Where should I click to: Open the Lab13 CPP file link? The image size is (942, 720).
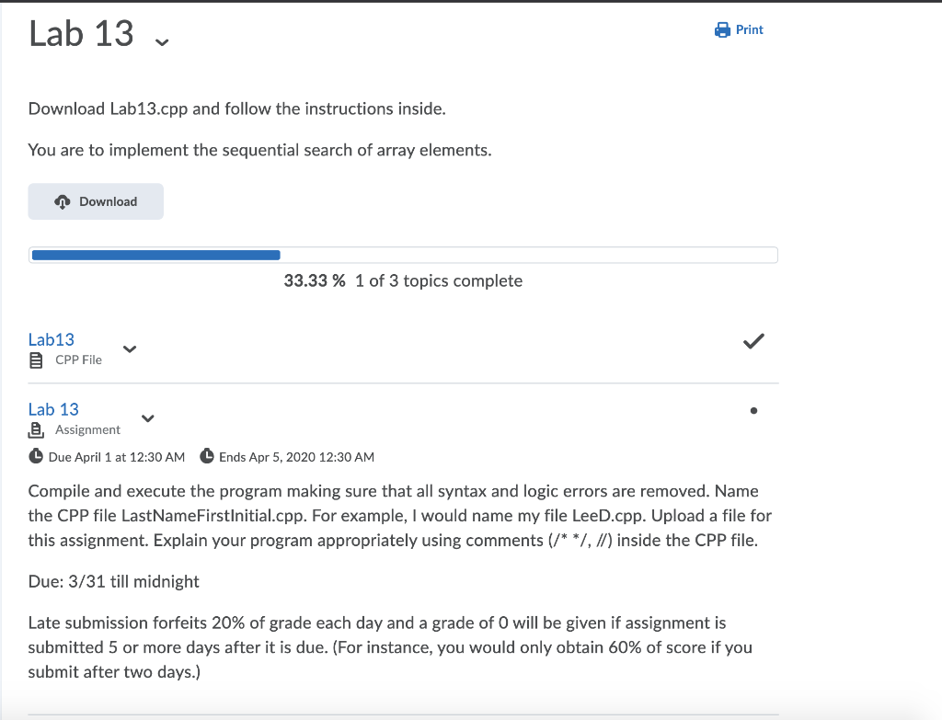(52, 339)
